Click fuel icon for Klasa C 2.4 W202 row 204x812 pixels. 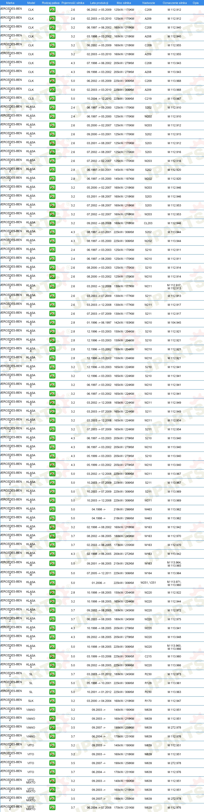point(52,116)
